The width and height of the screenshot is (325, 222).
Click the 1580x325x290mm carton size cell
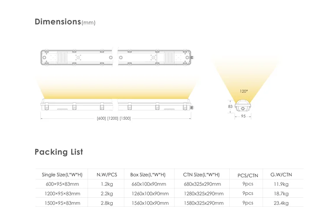tap(204, 203)
